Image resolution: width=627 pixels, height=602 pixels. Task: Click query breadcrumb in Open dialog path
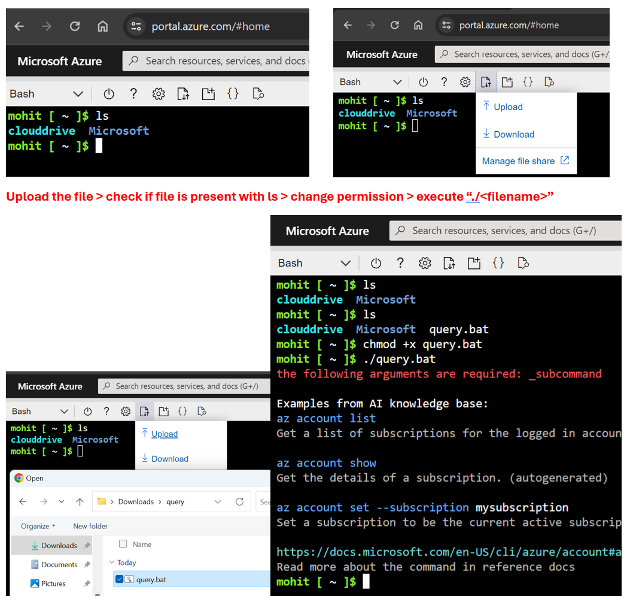[175, 501]
